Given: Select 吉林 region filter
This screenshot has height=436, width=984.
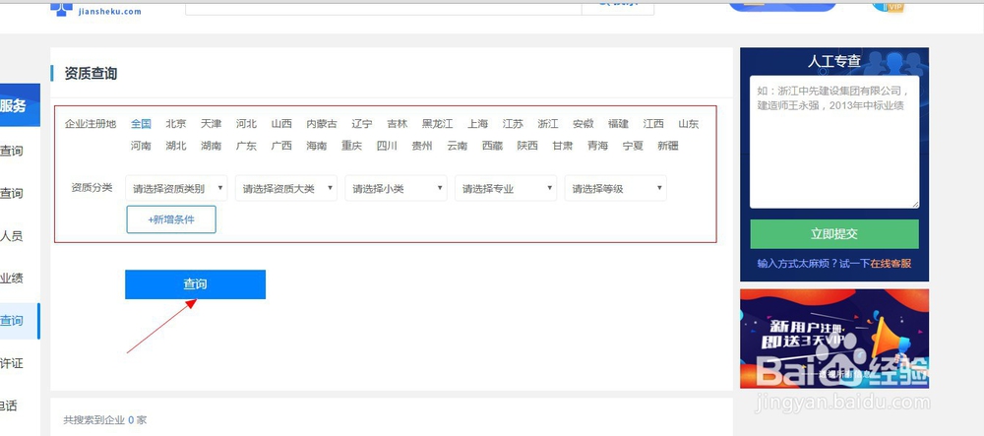Looking at the screenshot, I should pos(398,124).
